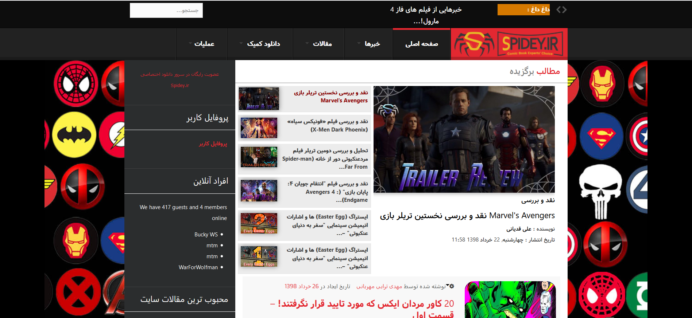Click the جستجو search input field
Image resolution: width=692 pixels, height=318 pixels.
[166, 11]
